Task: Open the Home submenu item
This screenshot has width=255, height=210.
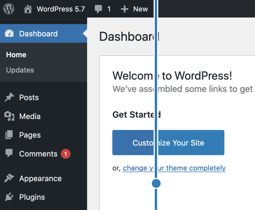Action: pos(16,55)
